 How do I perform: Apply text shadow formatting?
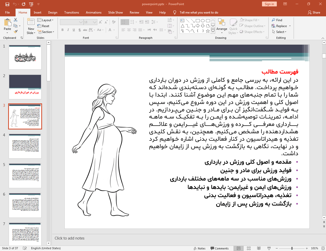80,30
